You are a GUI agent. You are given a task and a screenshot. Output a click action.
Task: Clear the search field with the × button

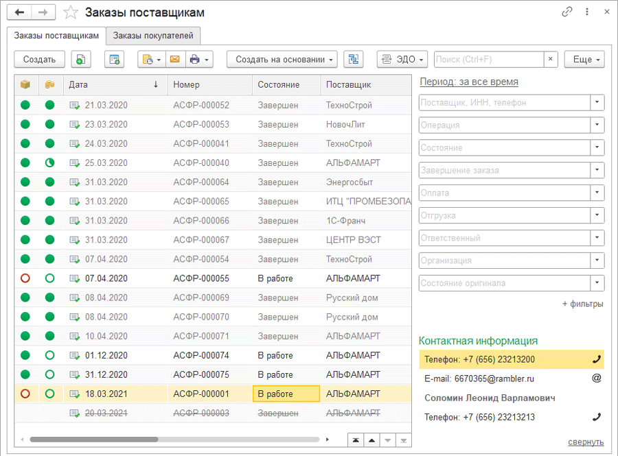[551, 59]
